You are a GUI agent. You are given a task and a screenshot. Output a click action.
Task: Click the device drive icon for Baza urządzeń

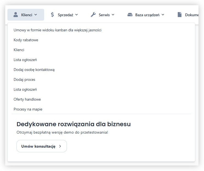coord(130,15)
